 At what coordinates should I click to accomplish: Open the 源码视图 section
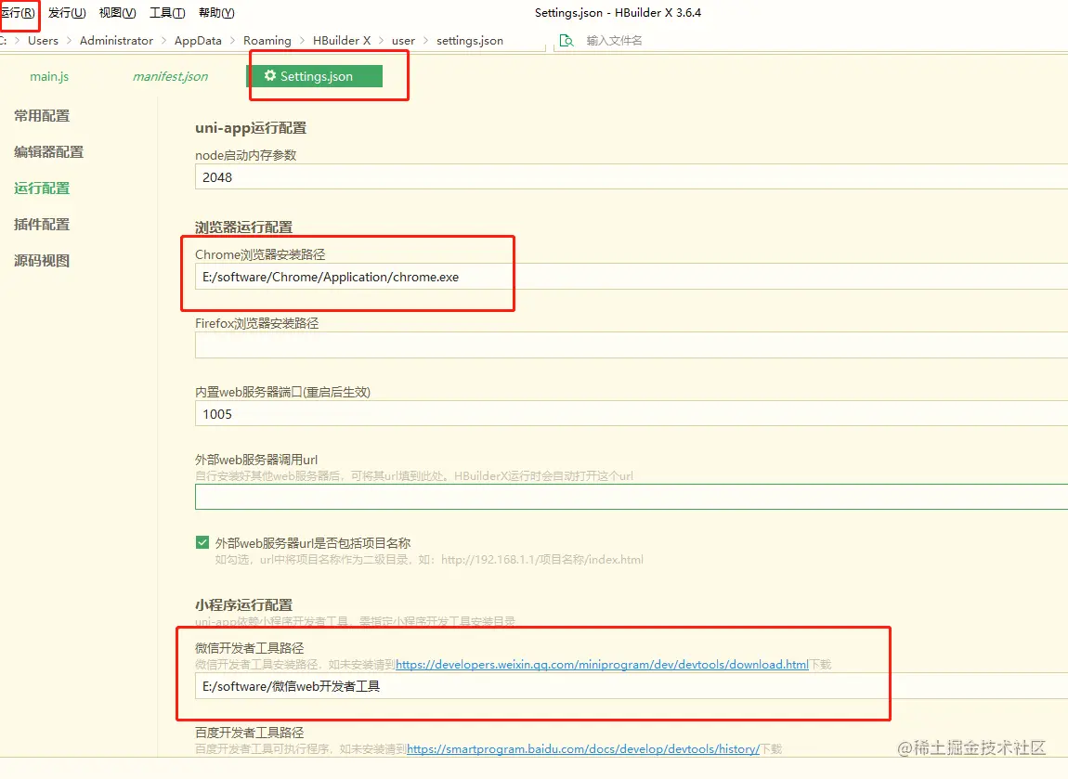tap(42, 260)
